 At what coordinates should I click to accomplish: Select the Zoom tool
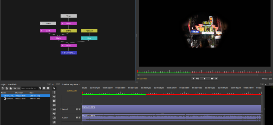click(x=54, y=122)
